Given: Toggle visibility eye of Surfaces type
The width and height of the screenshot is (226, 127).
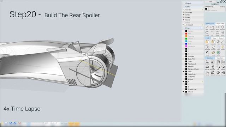Looking at the screenshot, I should 184,12.
